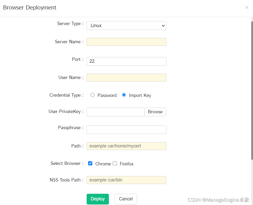The height and width of the screenshot is (205, 253).
Task: Click the Server Type label
Action: pyautogui.click(x=70, y=24)
